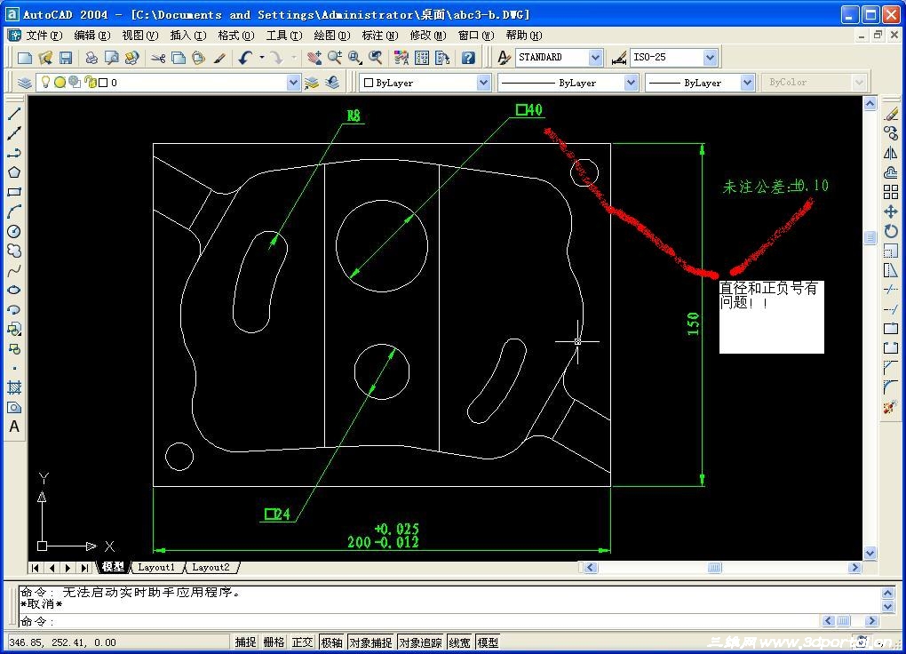
Task: Select the Ellipse draw tool
Action: click(14, 290)
